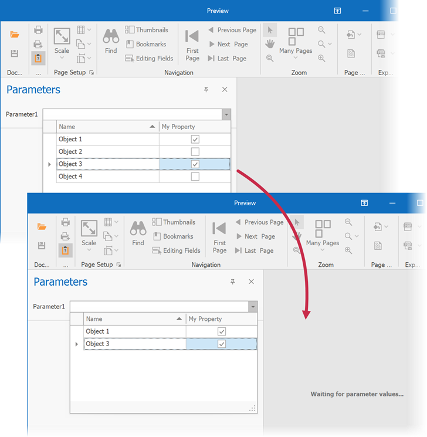
Task: Click Next Page in top Preview window
Action: point(228,44)
